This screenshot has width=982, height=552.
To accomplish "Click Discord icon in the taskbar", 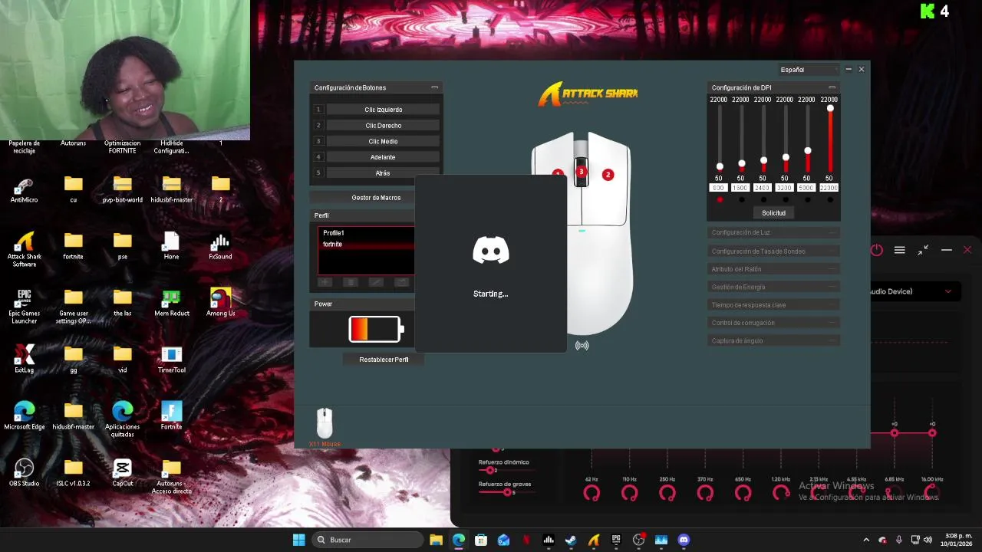I will coord(684,540).
